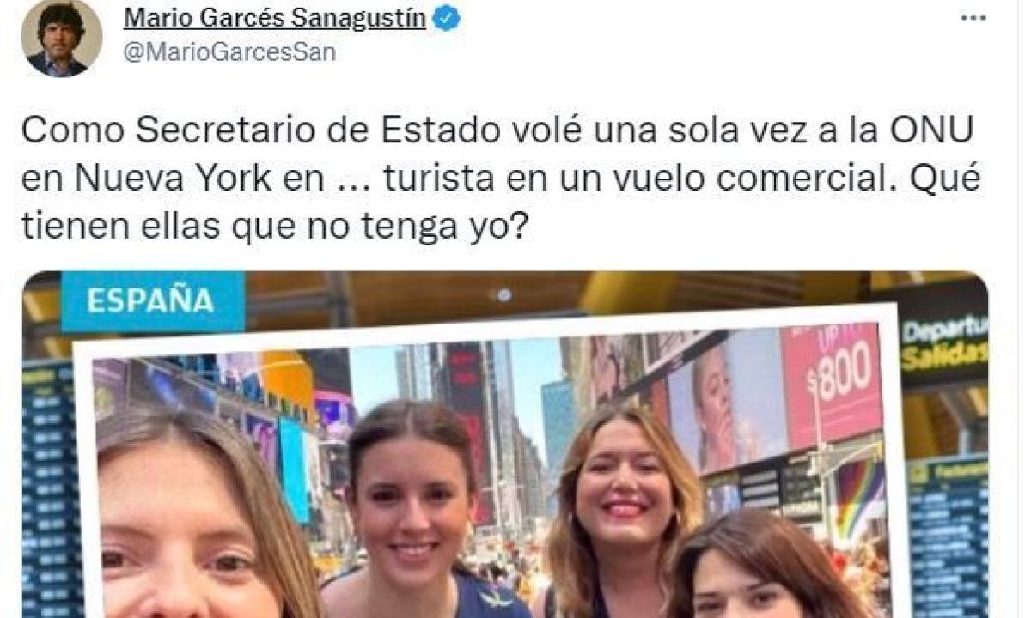
Task: Open the Mario Garcés Sanagustín display name link
Action: pyautogui.click(x=275, y=19)
